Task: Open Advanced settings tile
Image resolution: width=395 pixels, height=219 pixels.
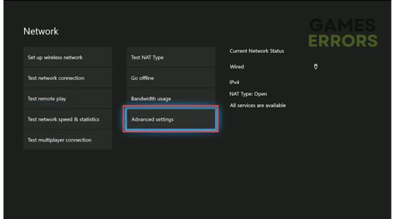Action: (171, 119)
